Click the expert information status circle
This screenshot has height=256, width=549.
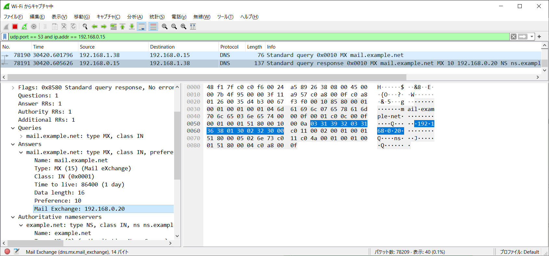pyautogui.click(x=7, y=251)
